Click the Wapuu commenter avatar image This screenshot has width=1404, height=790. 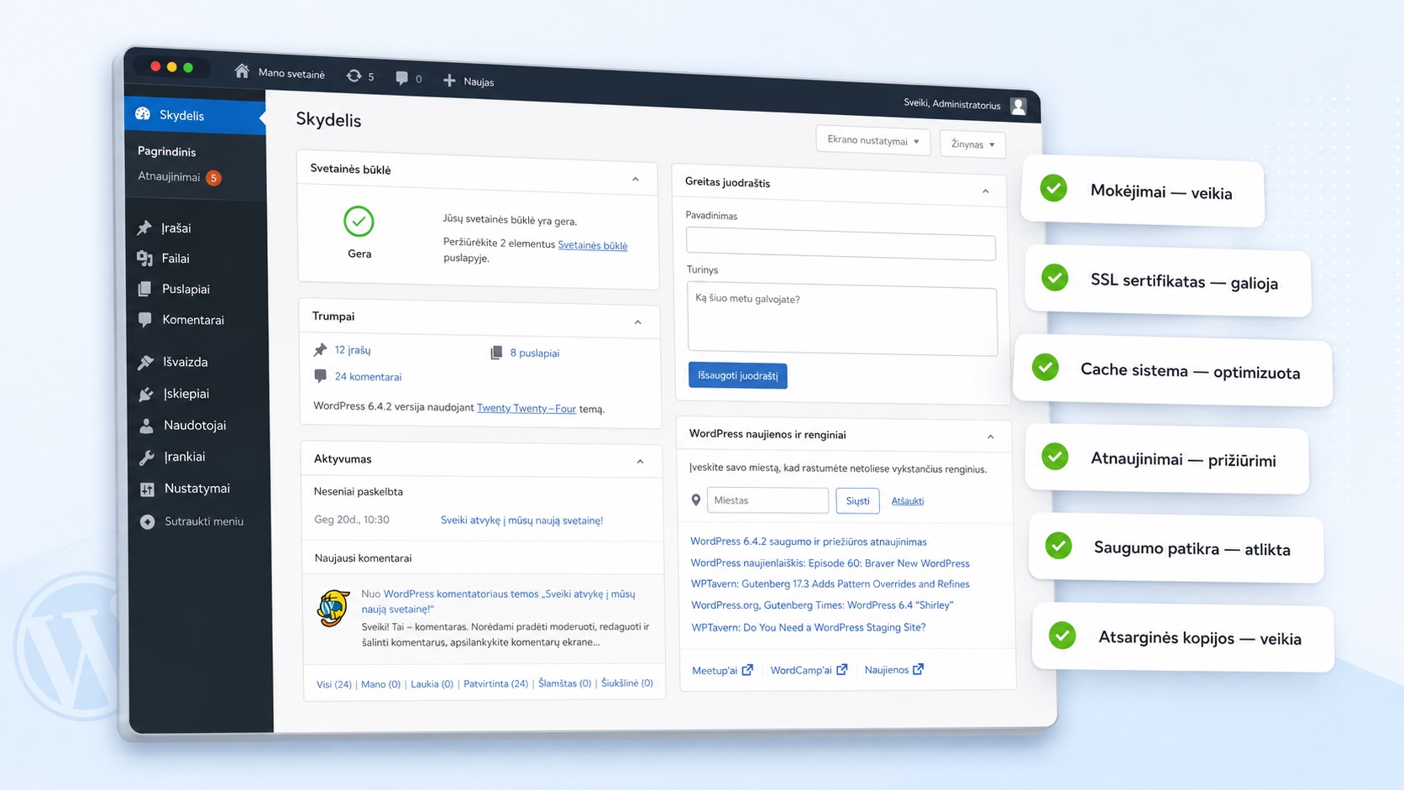point(333,609)
